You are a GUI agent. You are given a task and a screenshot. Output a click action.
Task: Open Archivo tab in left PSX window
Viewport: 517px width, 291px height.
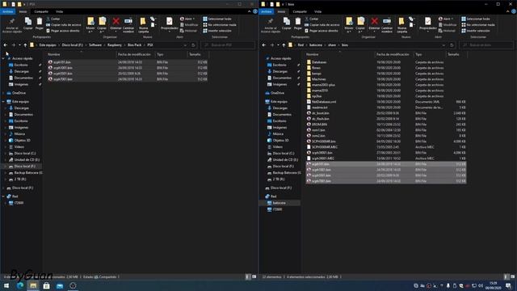tap(7, 11)
